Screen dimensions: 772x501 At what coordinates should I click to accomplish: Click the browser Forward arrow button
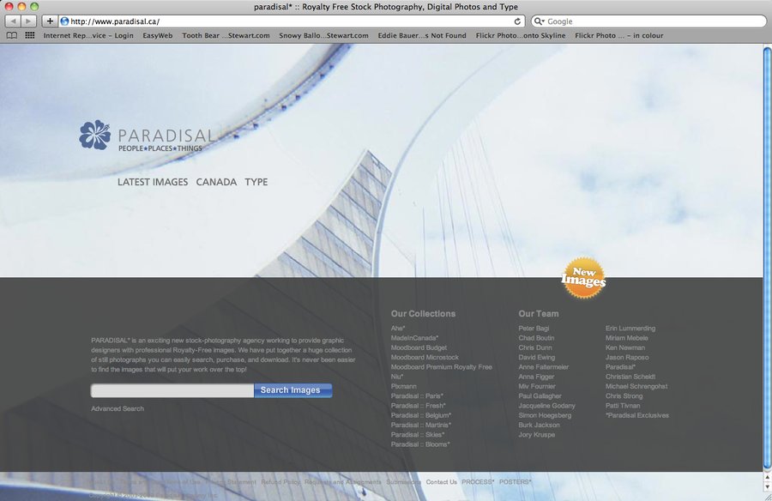click(x=28, y=21)
